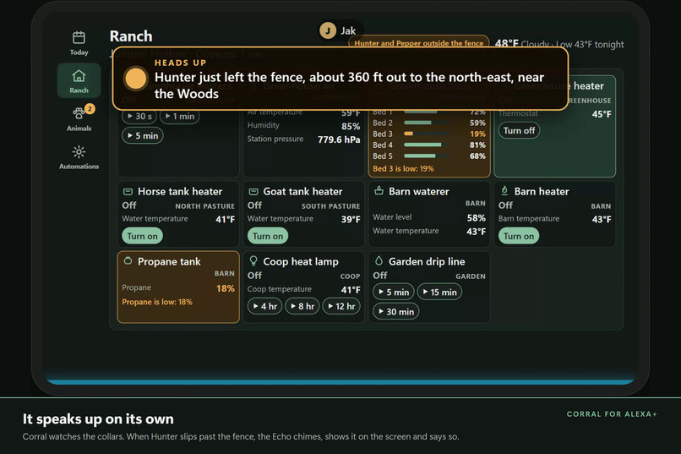The height and width of the screenshot is (454, 681).
Task: Click the orange Heads Up alert dot
Action: (135, 79)
